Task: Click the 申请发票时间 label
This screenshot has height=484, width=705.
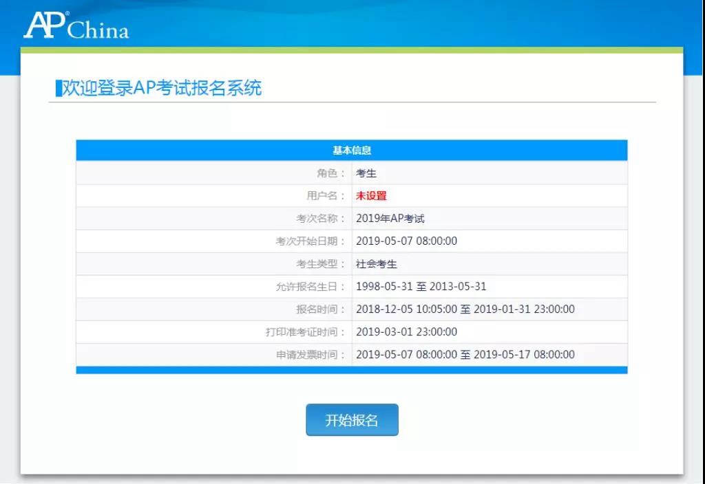Action: pyautogui.click(x=311, y=355)
